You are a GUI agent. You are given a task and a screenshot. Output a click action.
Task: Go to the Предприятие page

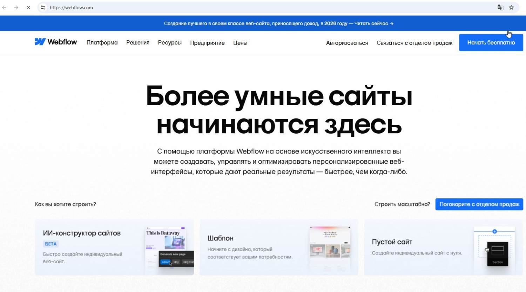[x=207, y=43]
